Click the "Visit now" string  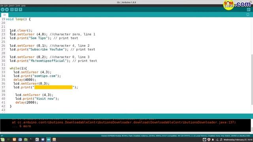pos(45,99)
